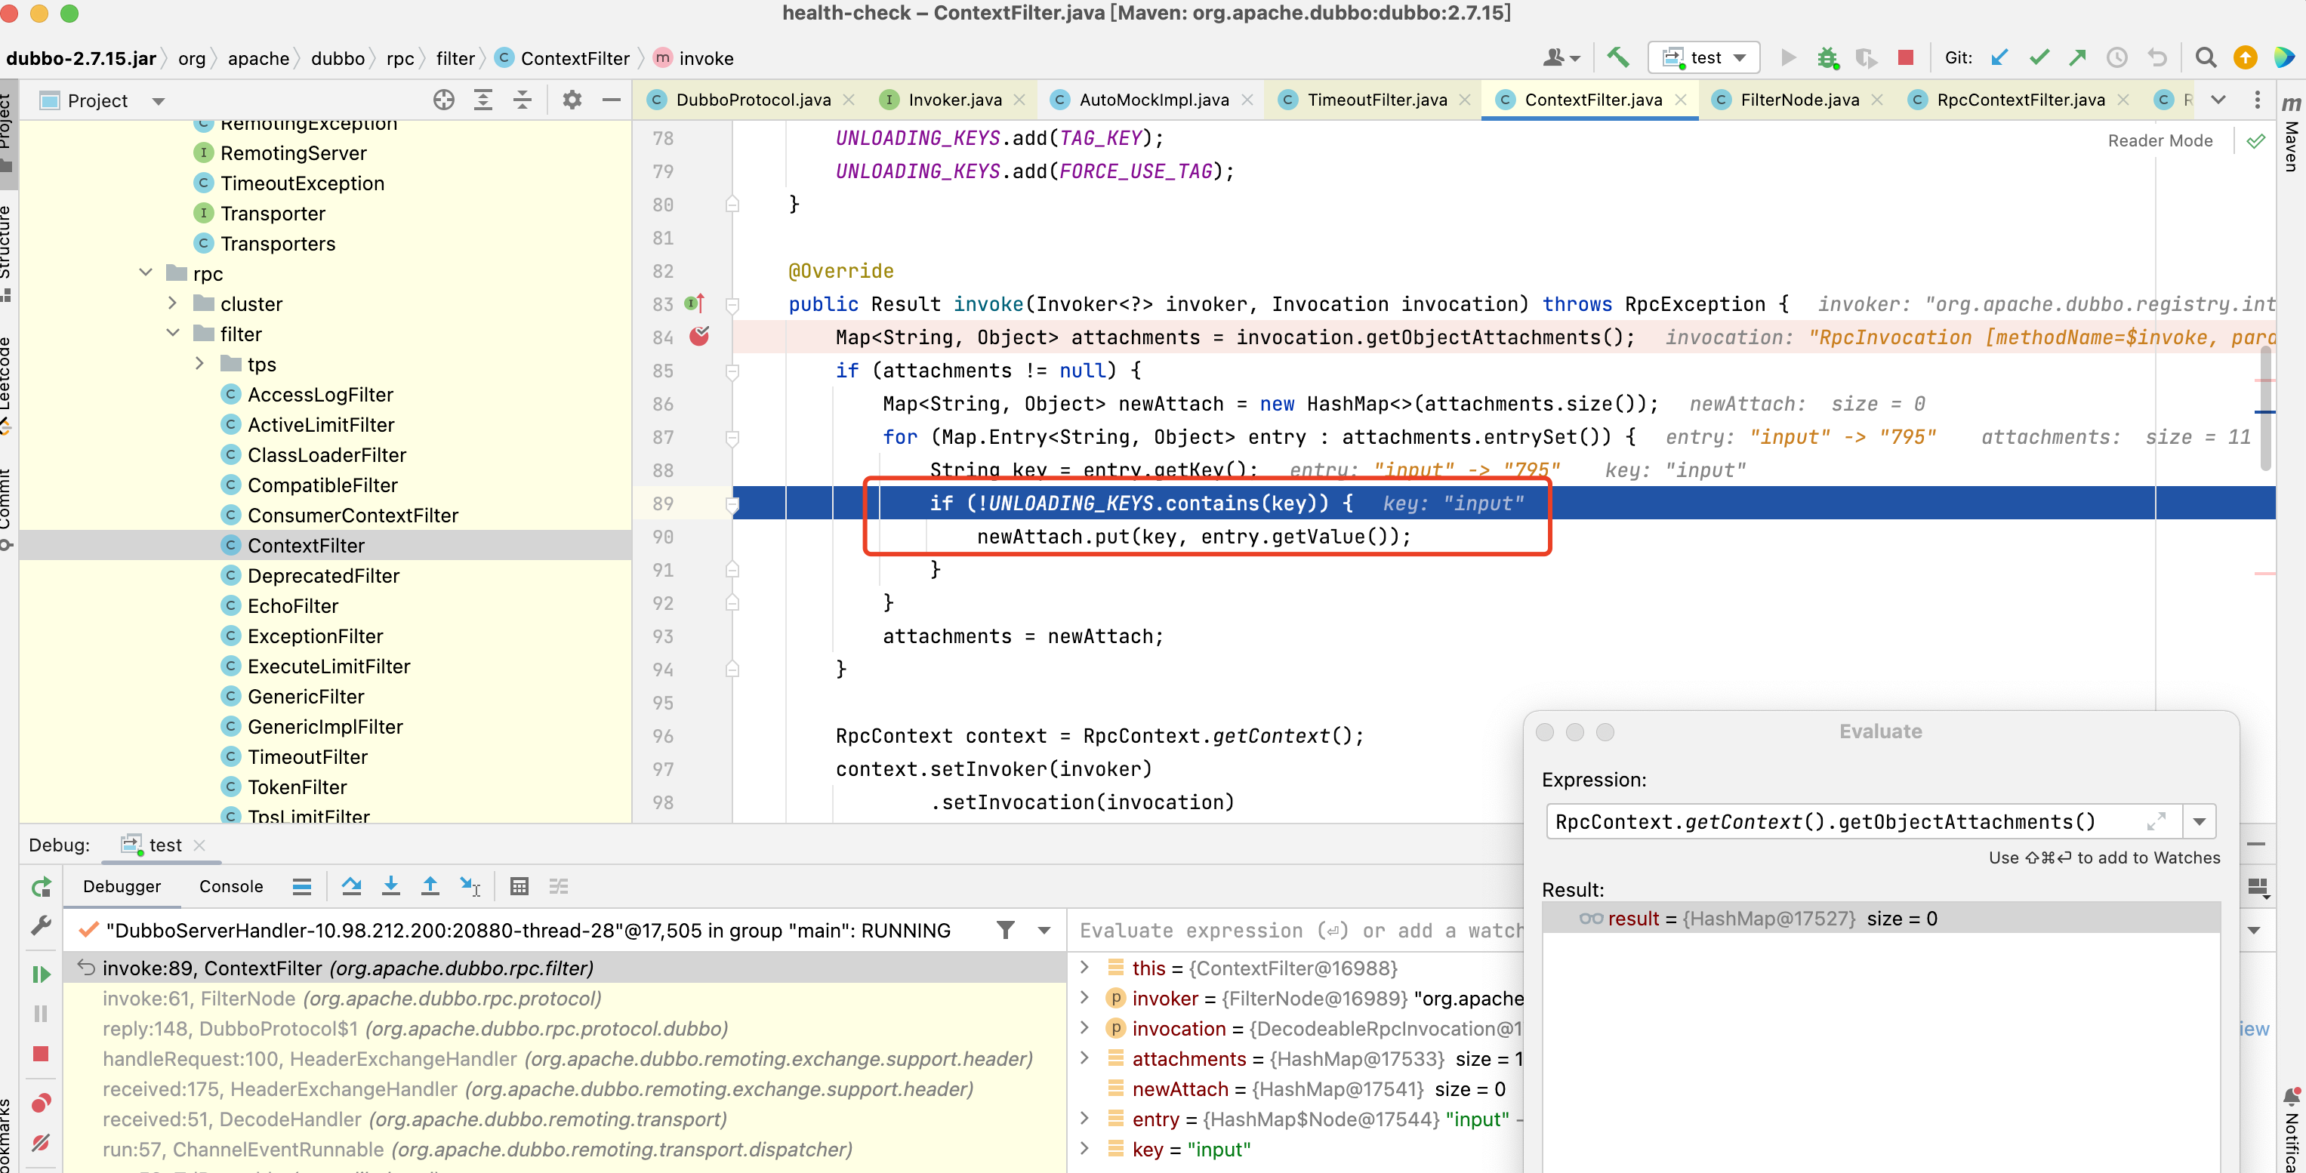Toggle Reader Mode in editor
Viewport: 2306px width, 1173px height.
coord(2160,140)
